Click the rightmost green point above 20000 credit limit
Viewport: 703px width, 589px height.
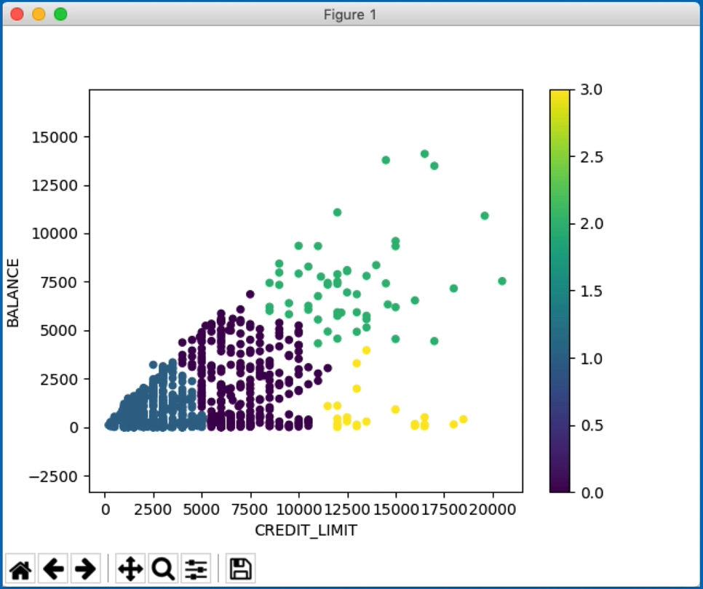pos(502,281)
